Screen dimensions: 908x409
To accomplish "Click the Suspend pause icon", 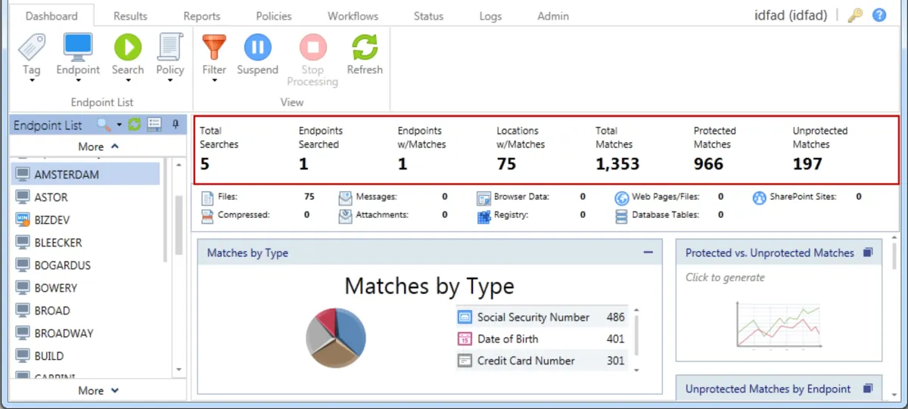I will (257, 47).
